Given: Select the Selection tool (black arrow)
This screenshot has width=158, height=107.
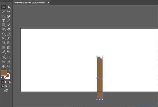Looking at the screenshot, I should coord(4,7).
